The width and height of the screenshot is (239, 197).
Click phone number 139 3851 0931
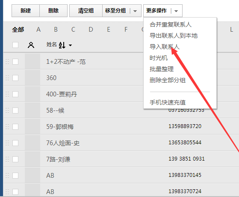point(186,158)
